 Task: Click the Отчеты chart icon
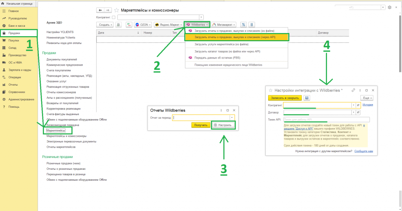coord(4,85)
